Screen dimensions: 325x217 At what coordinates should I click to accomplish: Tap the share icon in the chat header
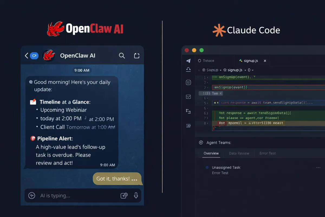pyautogui.click(x=137, y=55)
